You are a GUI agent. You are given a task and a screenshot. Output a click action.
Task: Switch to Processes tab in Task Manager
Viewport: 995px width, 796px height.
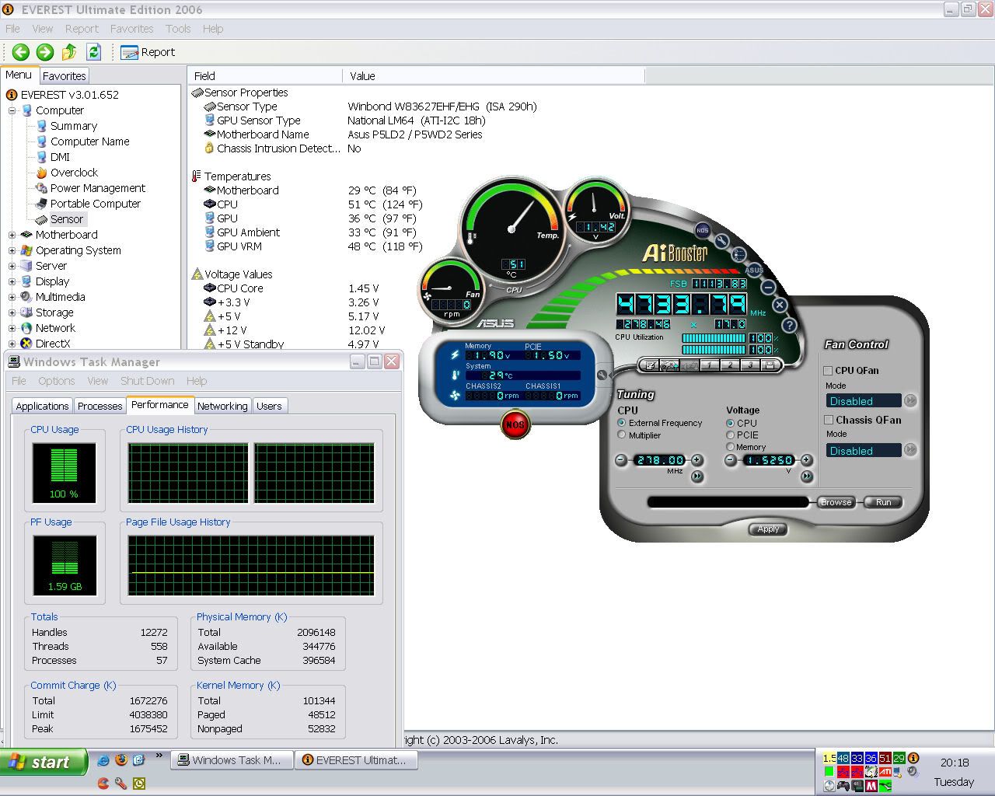coord(99,406)
